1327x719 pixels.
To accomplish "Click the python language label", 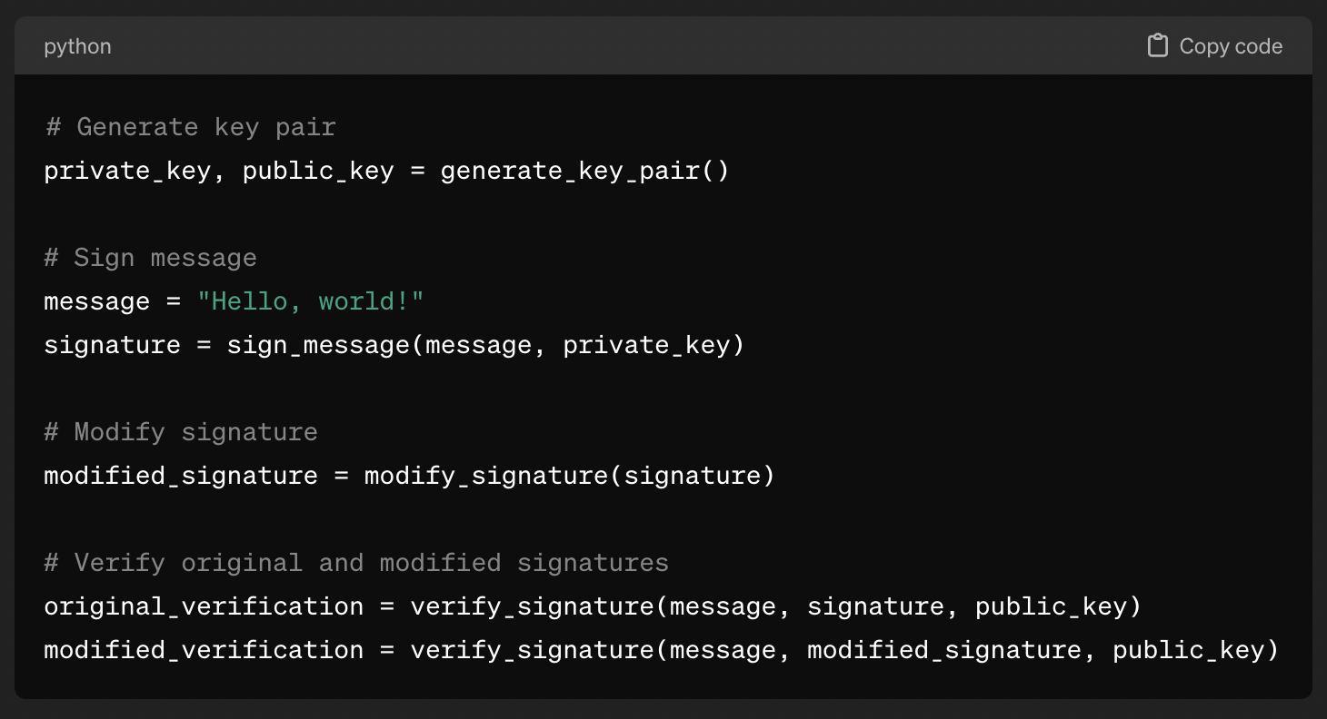I will pos(77,45).
